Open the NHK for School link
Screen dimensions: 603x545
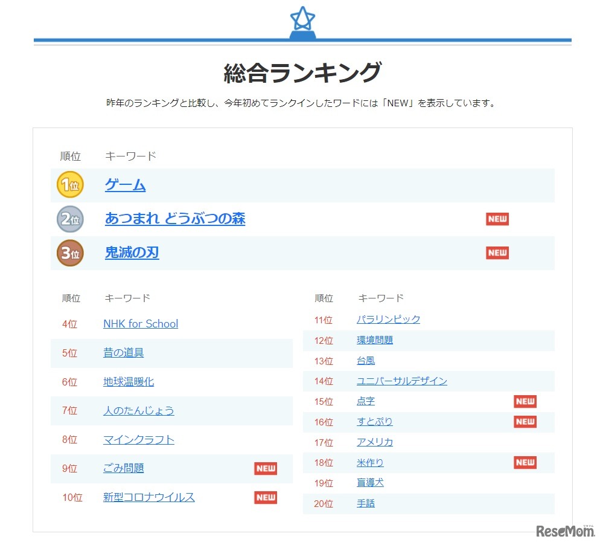[x=141, y=324]
